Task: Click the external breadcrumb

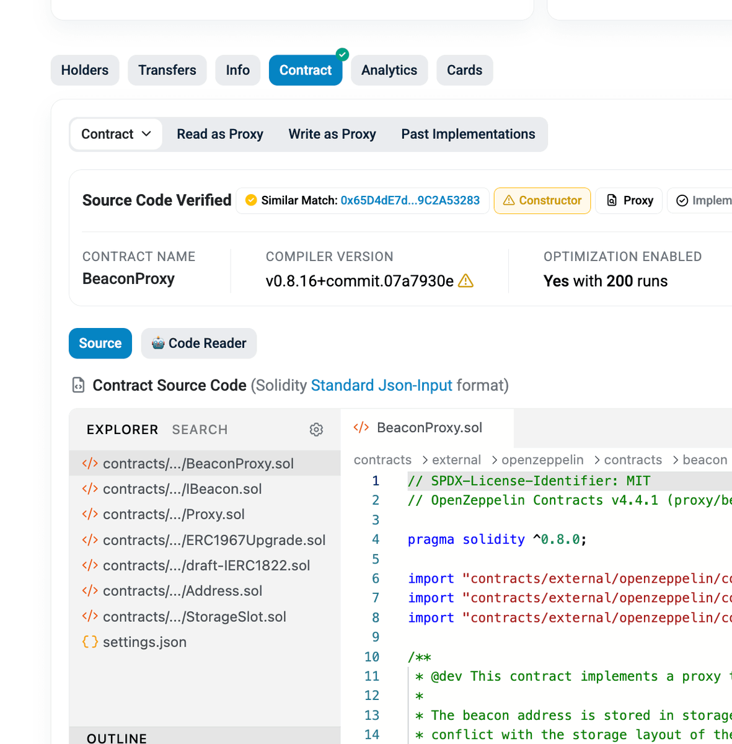Action: [456, 460]
